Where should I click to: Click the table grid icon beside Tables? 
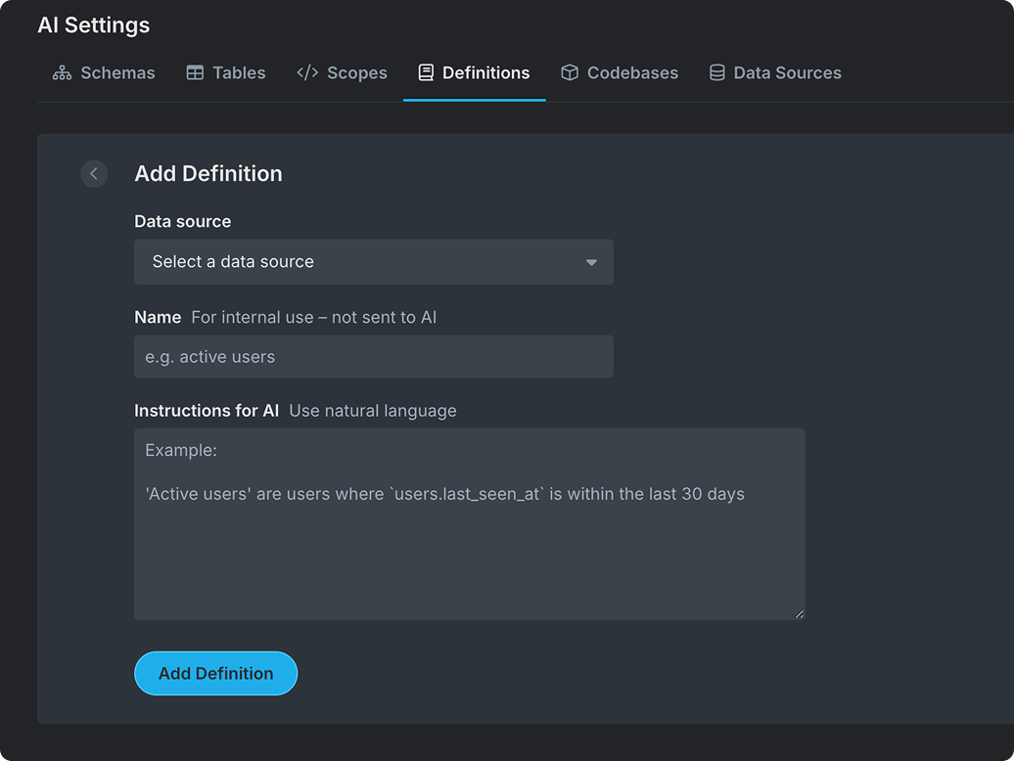point(195,73)
